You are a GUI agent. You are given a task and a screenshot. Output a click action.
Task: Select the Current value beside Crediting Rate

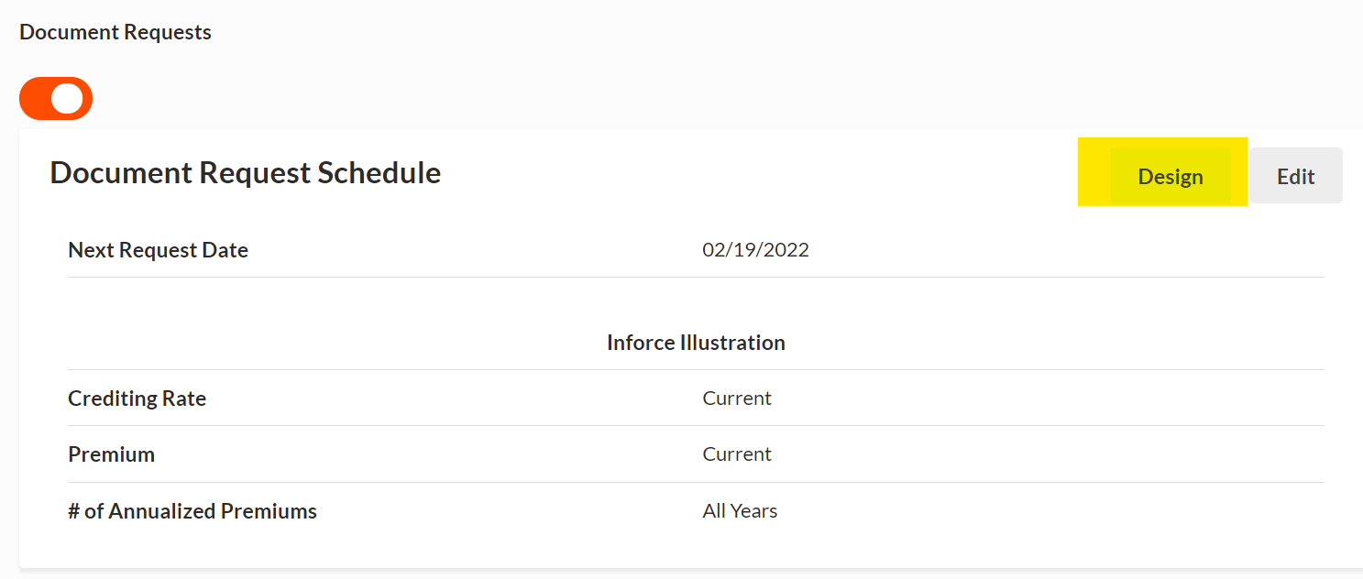pos(737,399)
